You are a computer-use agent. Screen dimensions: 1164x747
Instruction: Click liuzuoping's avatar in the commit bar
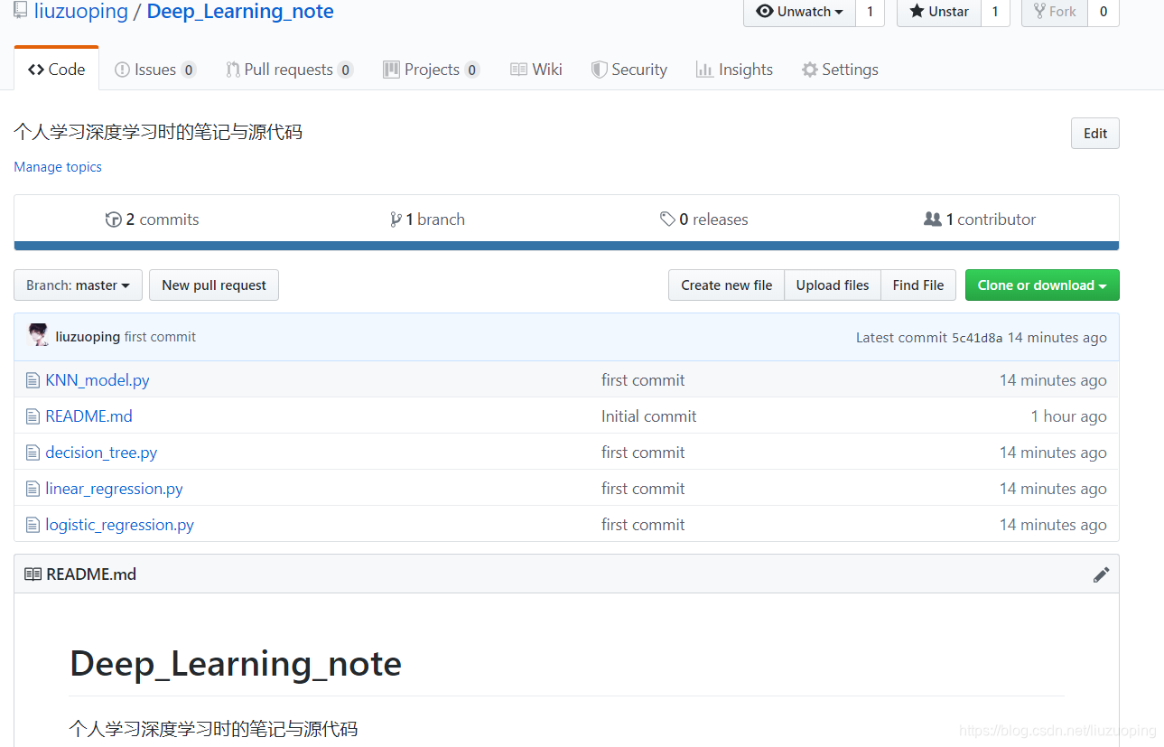(39, 335)
